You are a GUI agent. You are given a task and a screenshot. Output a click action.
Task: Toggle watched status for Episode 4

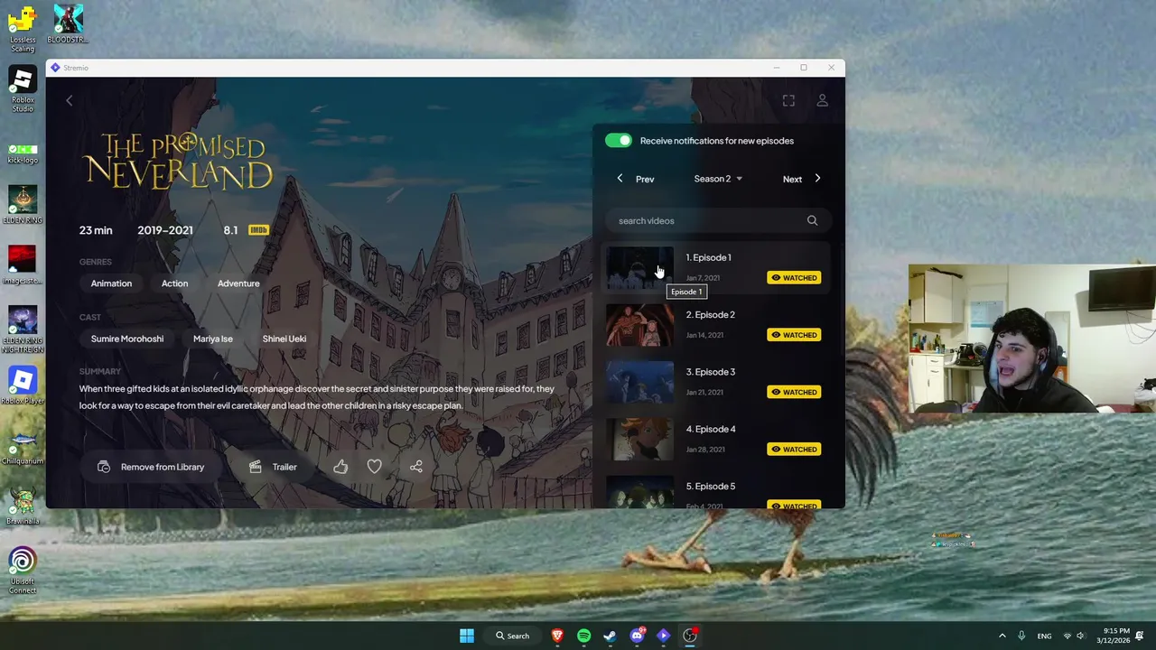pyautogui.click(x=794, y=449)
